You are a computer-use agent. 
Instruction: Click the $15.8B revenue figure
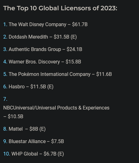tap(73, 62)
